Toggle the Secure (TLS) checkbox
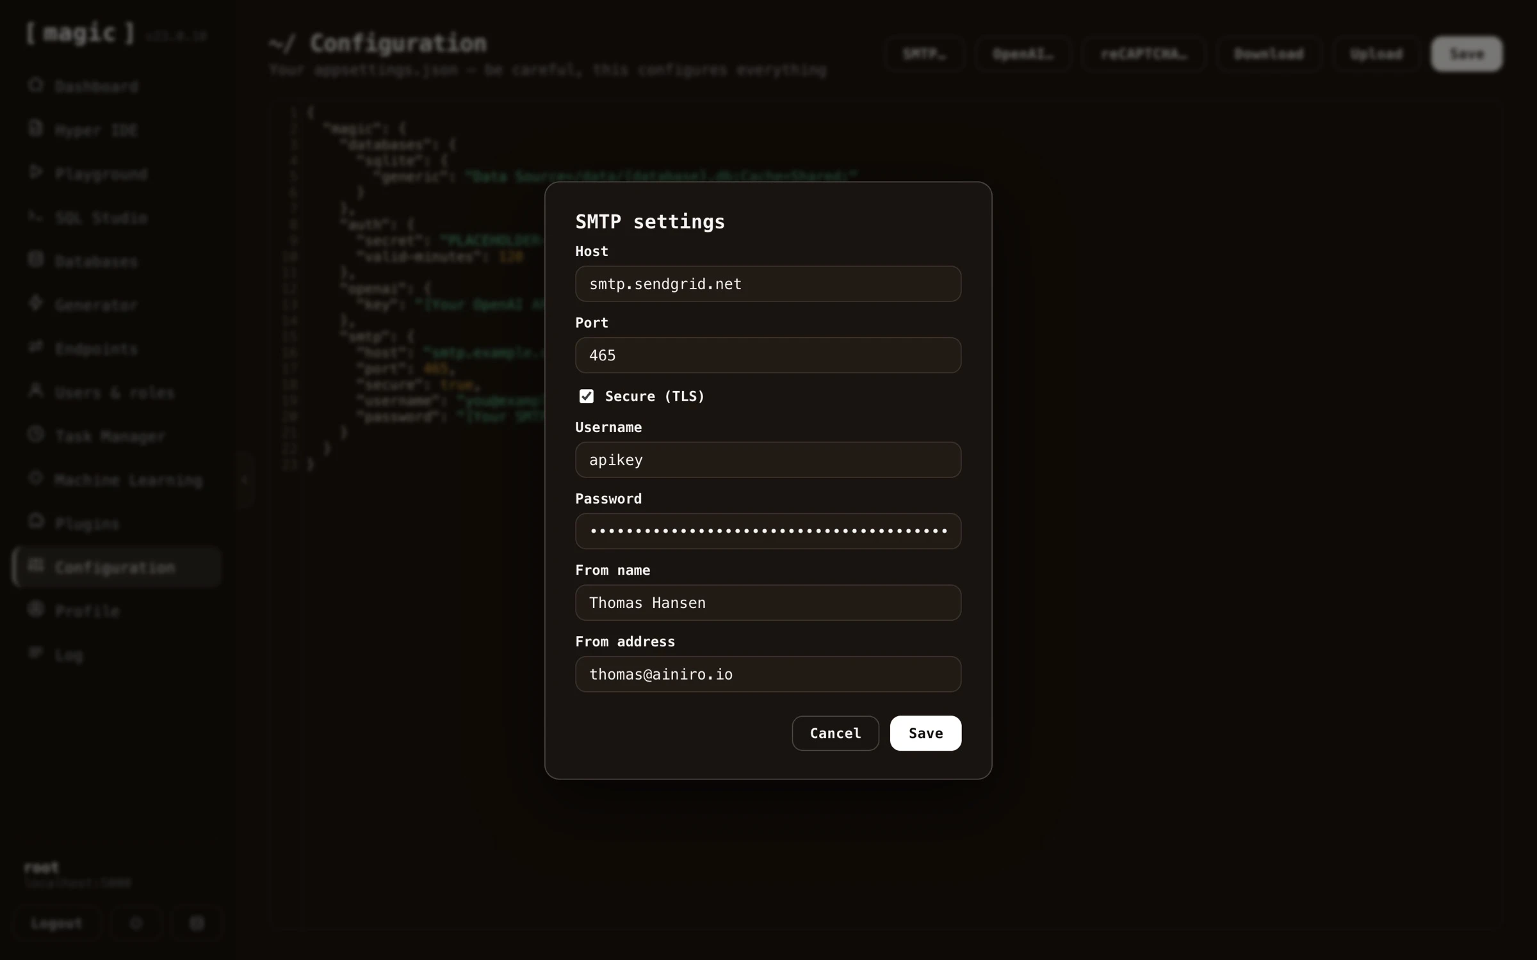Viewport: 1537px width, 960px height. point(586,396)
